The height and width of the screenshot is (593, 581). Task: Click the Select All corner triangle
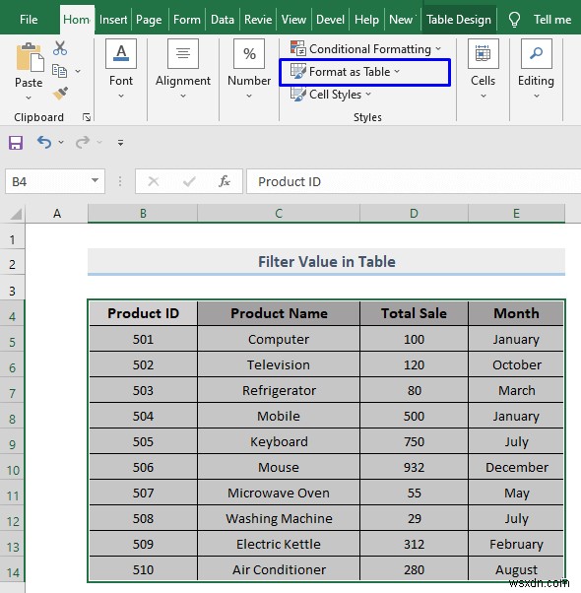[16, 214]
